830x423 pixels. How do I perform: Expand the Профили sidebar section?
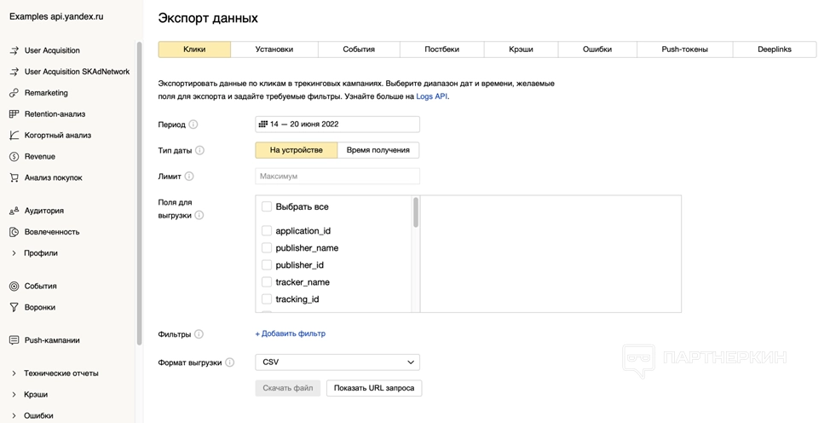pyautogui.click(x=14, y=253)
